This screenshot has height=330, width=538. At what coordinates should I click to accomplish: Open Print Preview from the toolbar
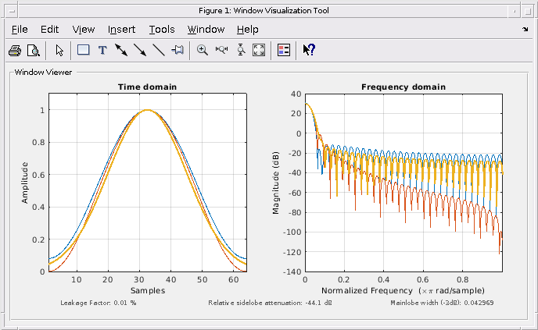point(34,51)
